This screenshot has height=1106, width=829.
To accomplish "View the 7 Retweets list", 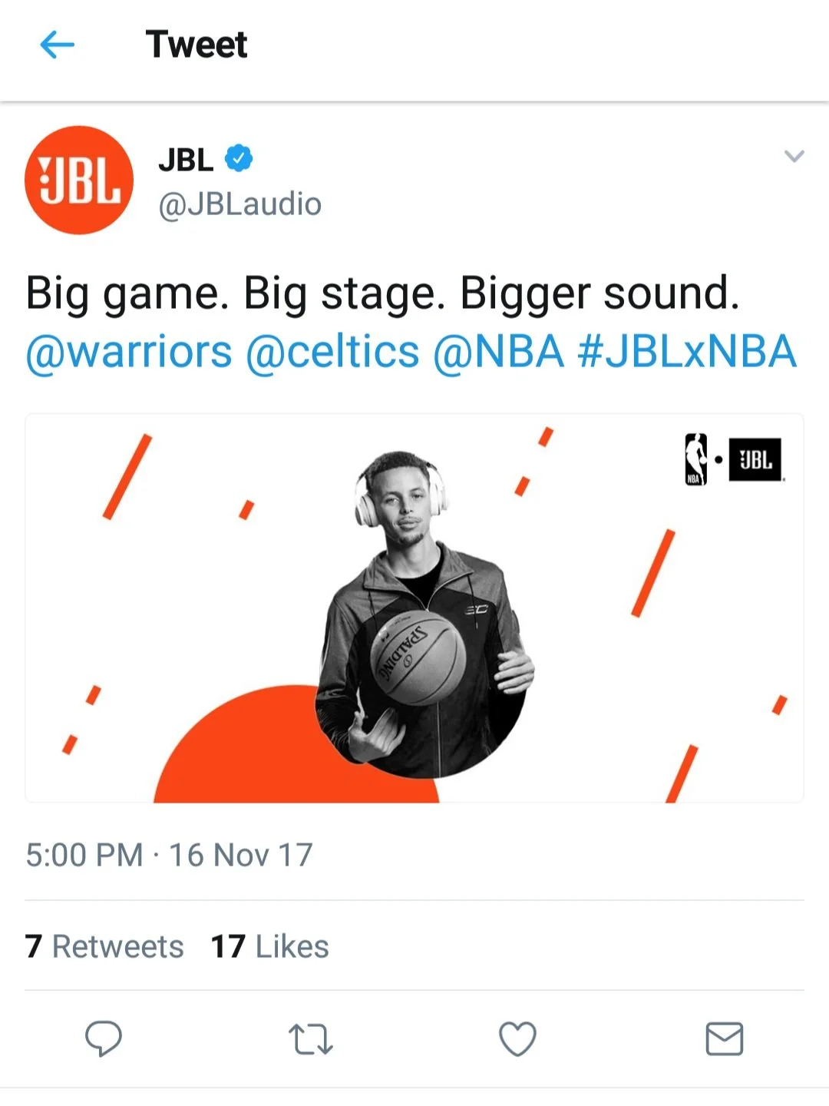I will pyautogui.click(x=104, y=946).
